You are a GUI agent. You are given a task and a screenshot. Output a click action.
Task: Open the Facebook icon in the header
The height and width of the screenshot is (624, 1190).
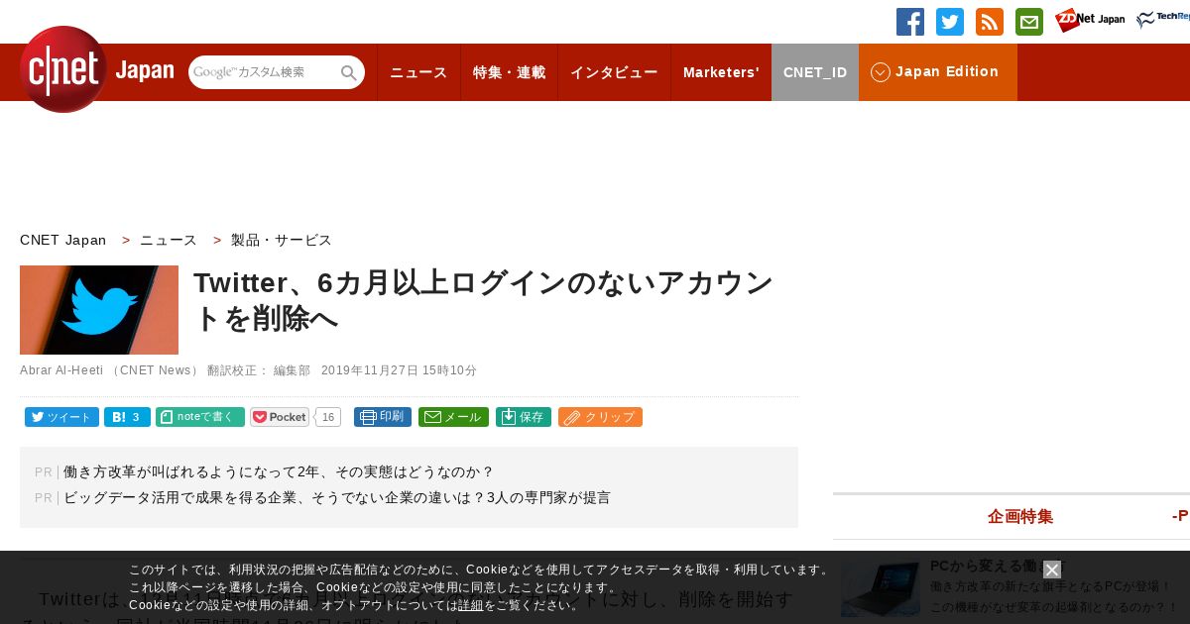(910, 22)
